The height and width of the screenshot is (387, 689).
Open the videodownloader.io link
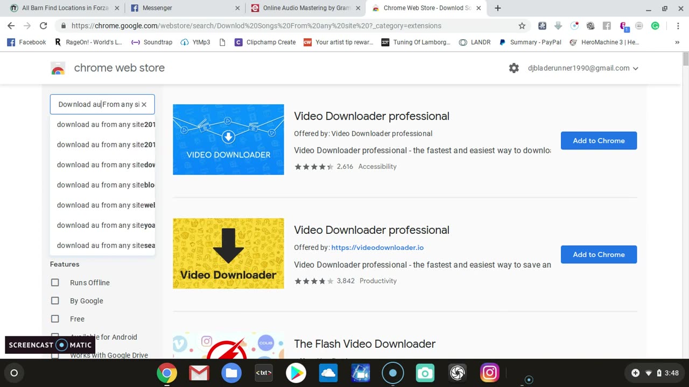pyautogui.click(x=377, y=248)
